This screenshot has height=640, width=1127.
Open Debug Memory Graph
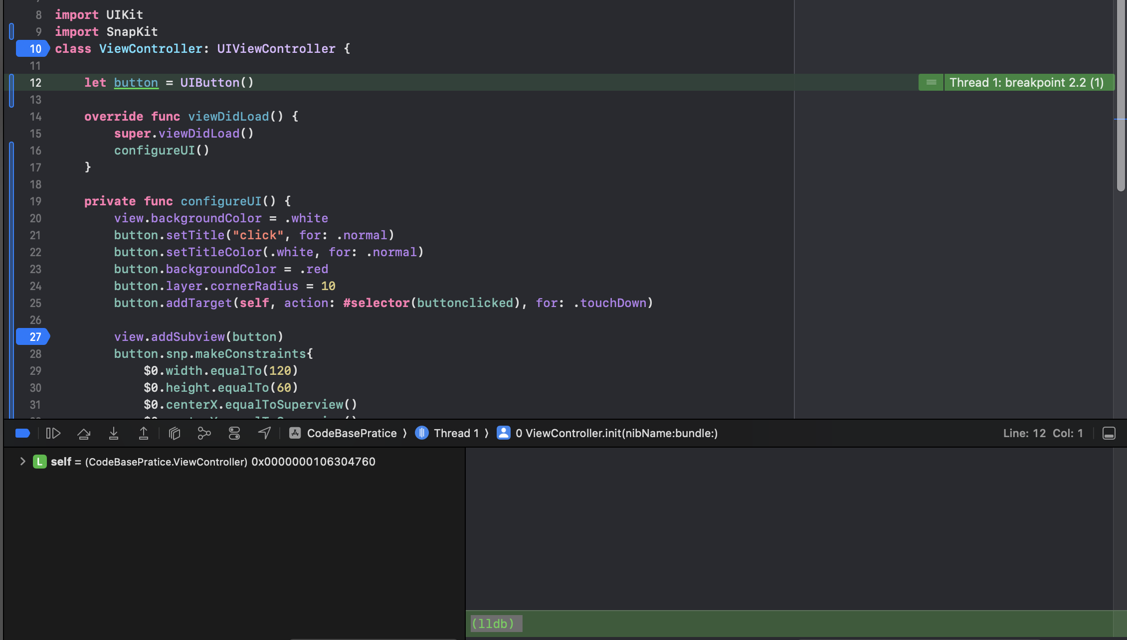click(204, 433)
